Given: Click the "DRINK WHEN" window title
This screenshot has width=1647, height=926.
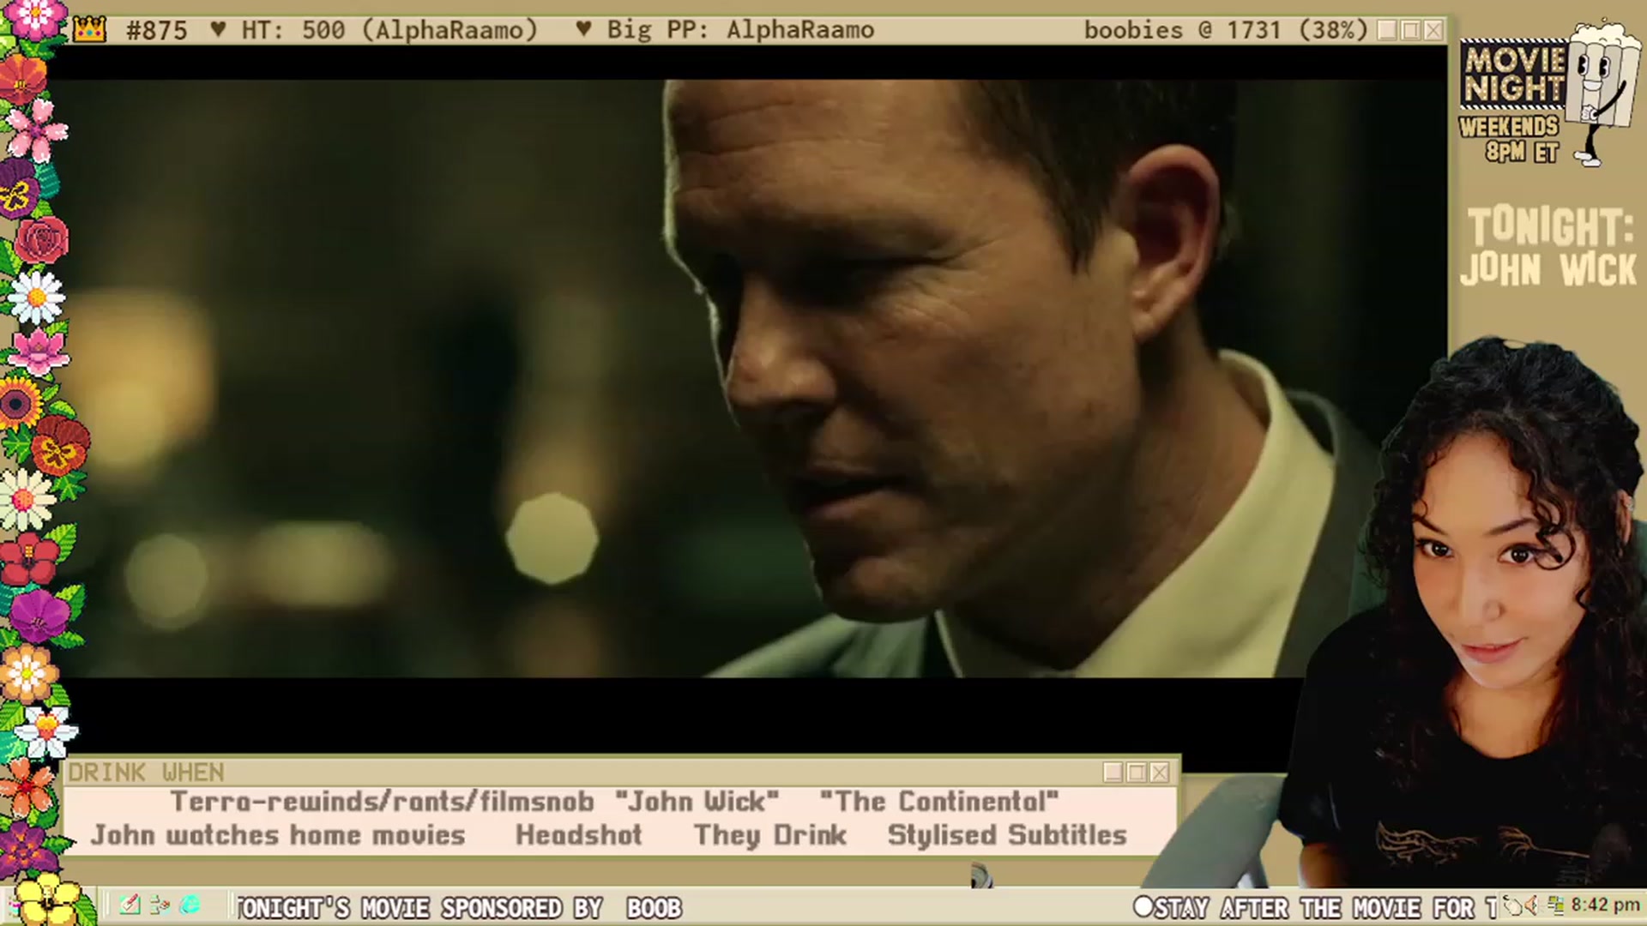Looking at the screenshot, I should pyautogui.click(x=146, y=773).
